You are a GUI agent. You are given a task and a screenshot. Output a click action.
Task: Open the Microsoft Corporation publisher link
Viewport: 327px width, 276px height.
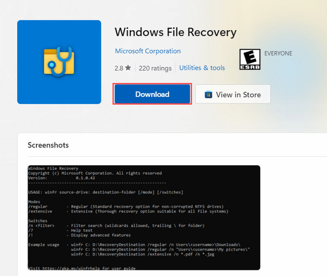pos(148,51)
